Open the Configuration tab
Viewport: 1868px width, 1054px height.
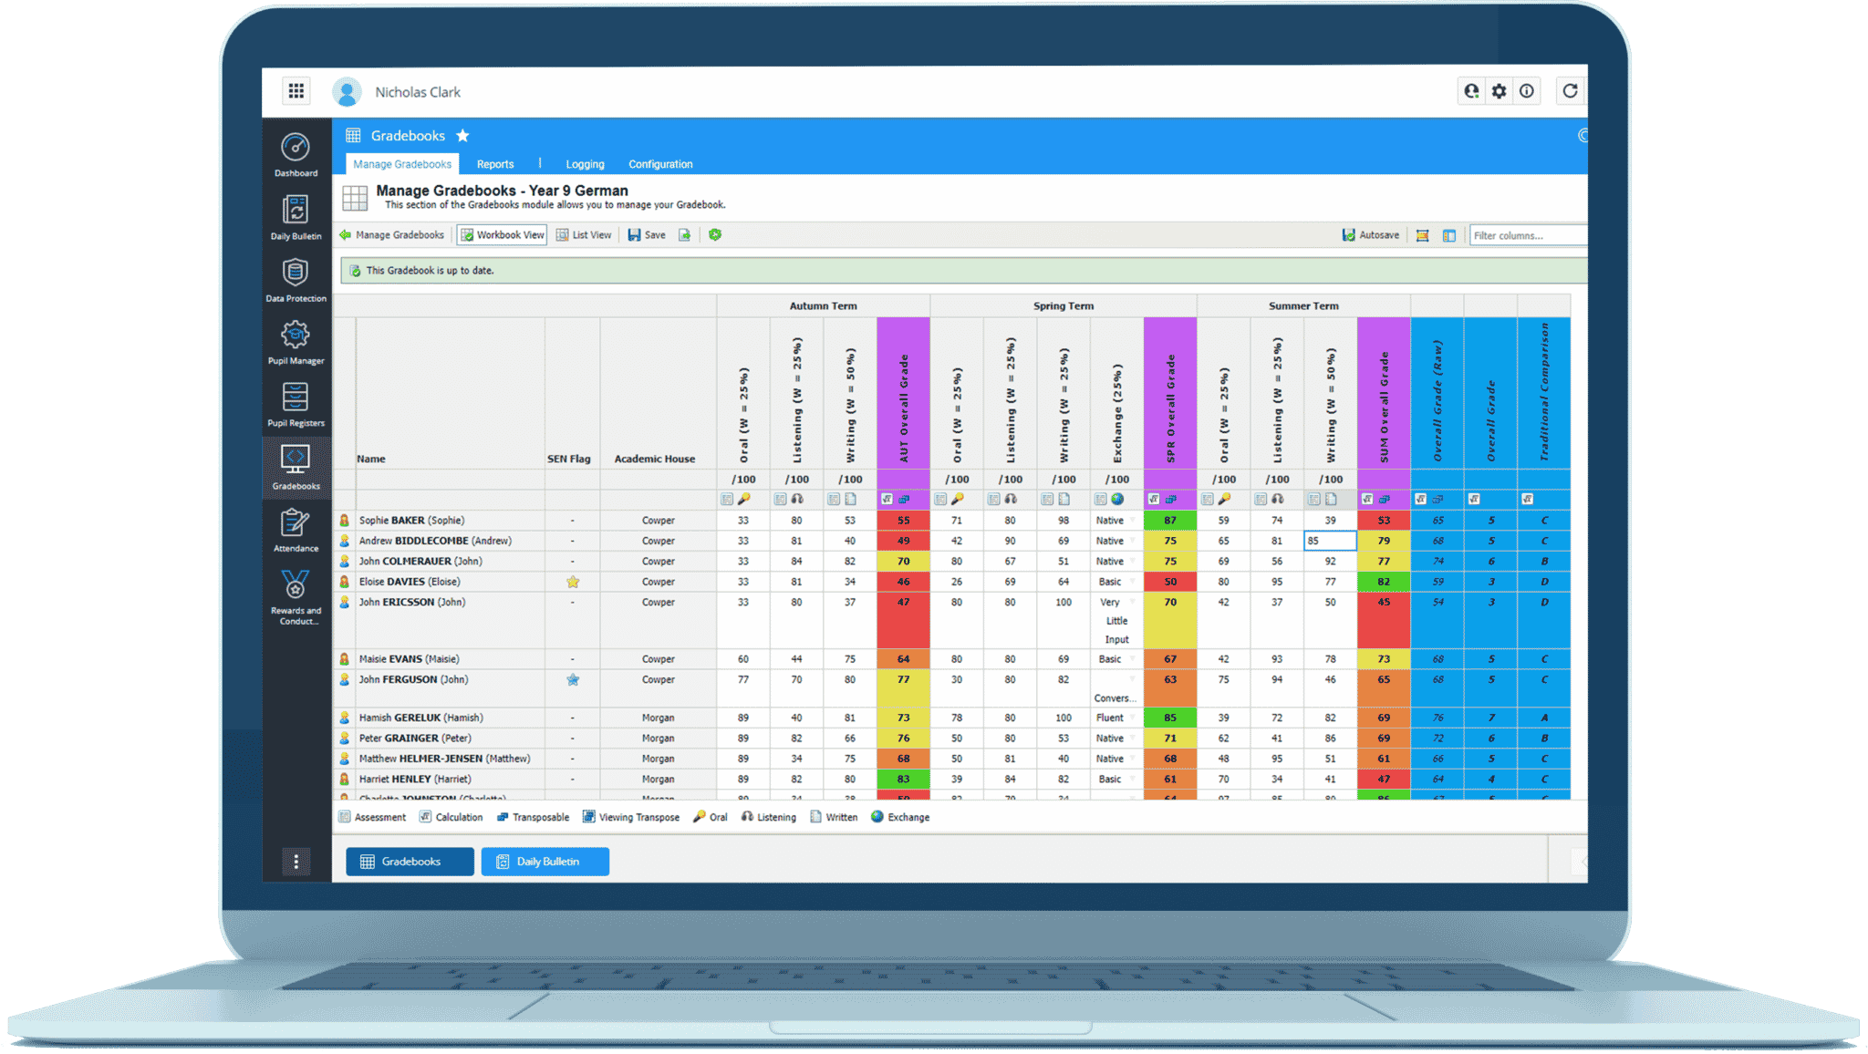(660, 164)
